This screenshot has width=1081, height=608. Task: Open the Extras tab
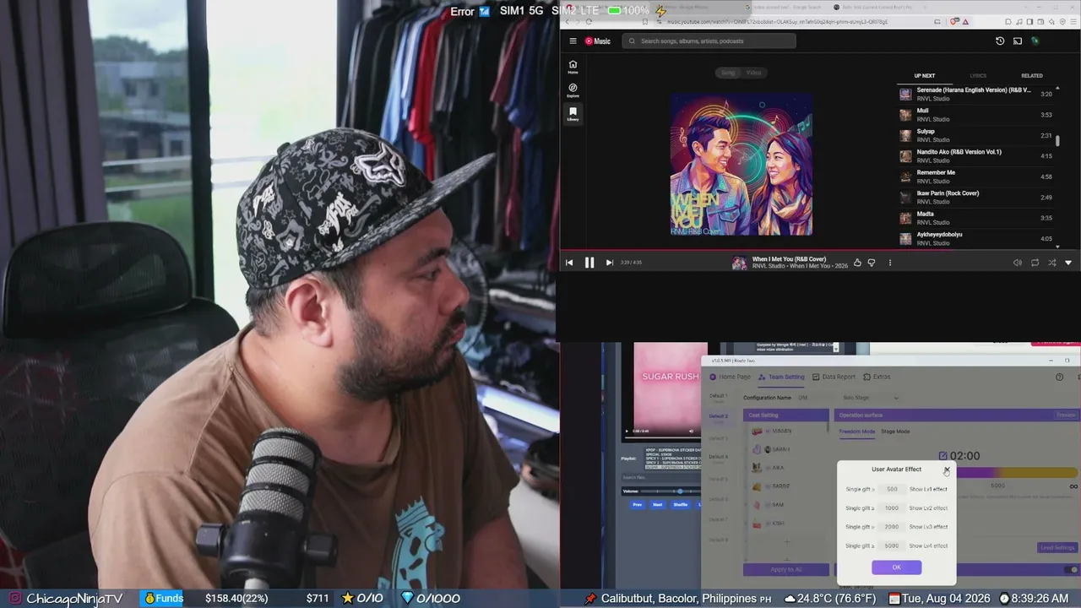tap(877, 377)
